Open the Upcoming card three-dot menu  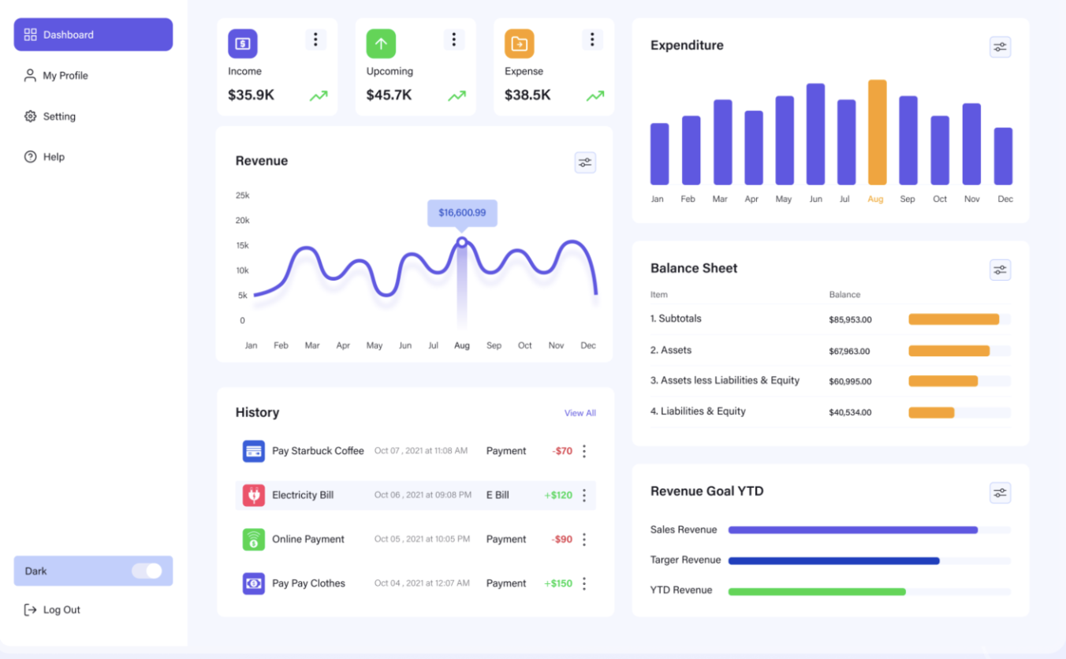(x=453, y=39)
